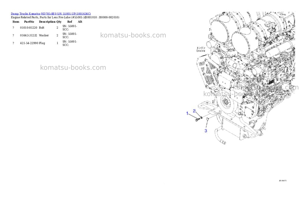Click the Description column header
306x217 pixels.
pyautogui.click(x=47, y=22)
